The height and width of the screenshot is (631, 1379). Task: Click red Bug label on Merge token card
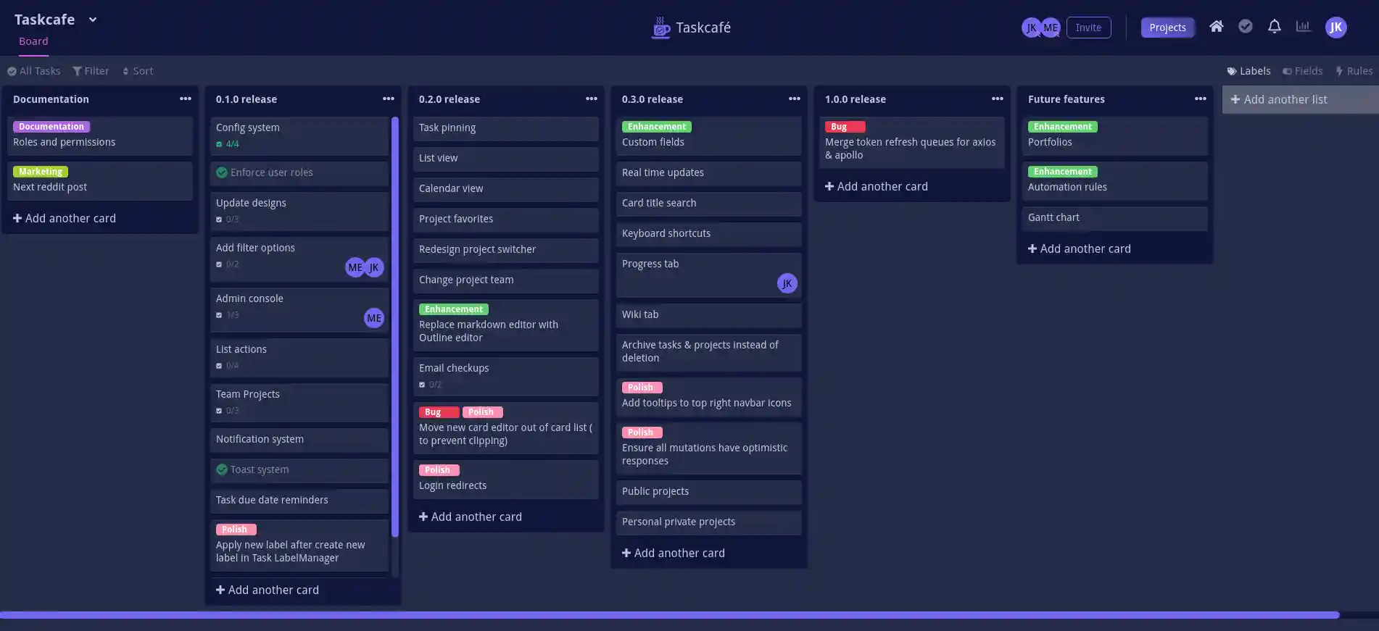[x=845, y=127]
